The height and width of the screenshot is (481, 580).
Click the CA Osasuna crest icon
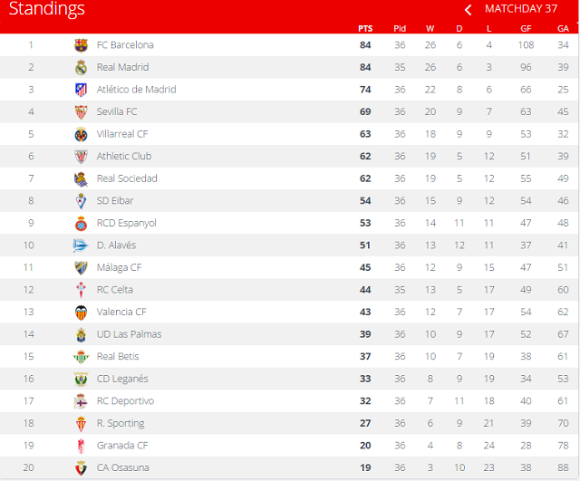(81, 467)
